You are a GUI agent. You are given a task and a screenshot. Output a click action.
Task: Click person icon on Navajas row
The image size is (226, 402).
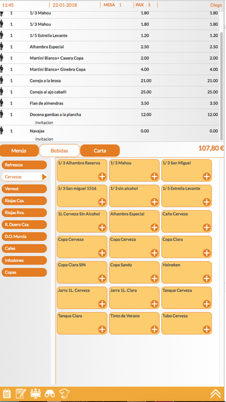tap(2, 130)
